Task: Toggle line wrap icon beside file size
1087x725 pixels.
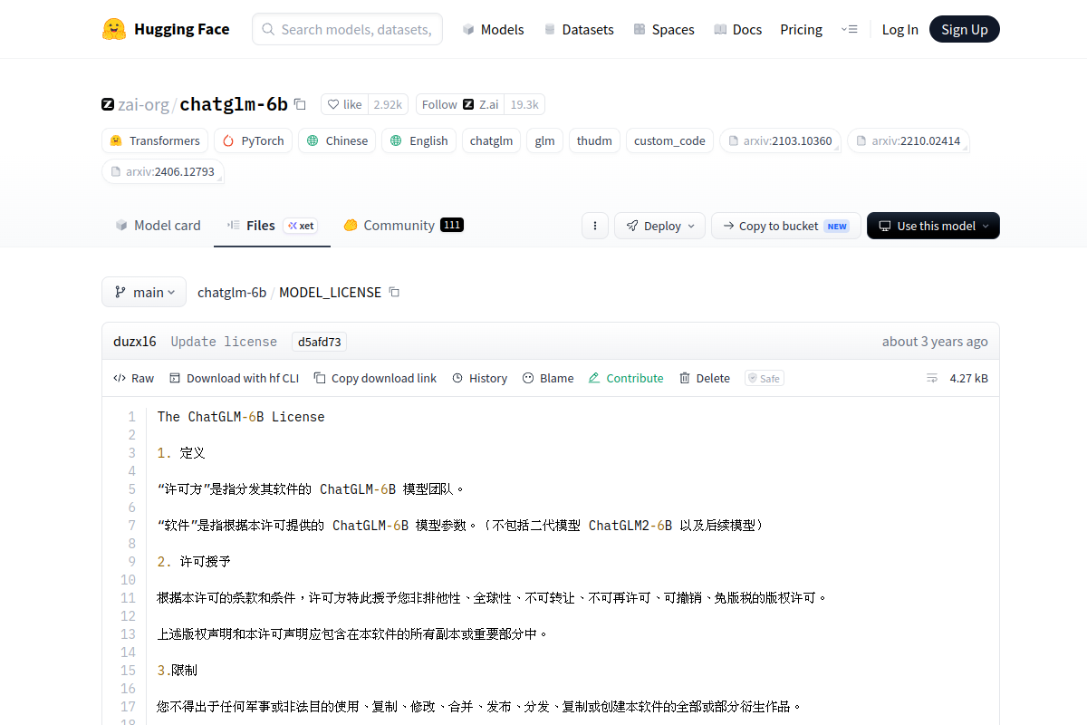Action: [x=932, y=378]
